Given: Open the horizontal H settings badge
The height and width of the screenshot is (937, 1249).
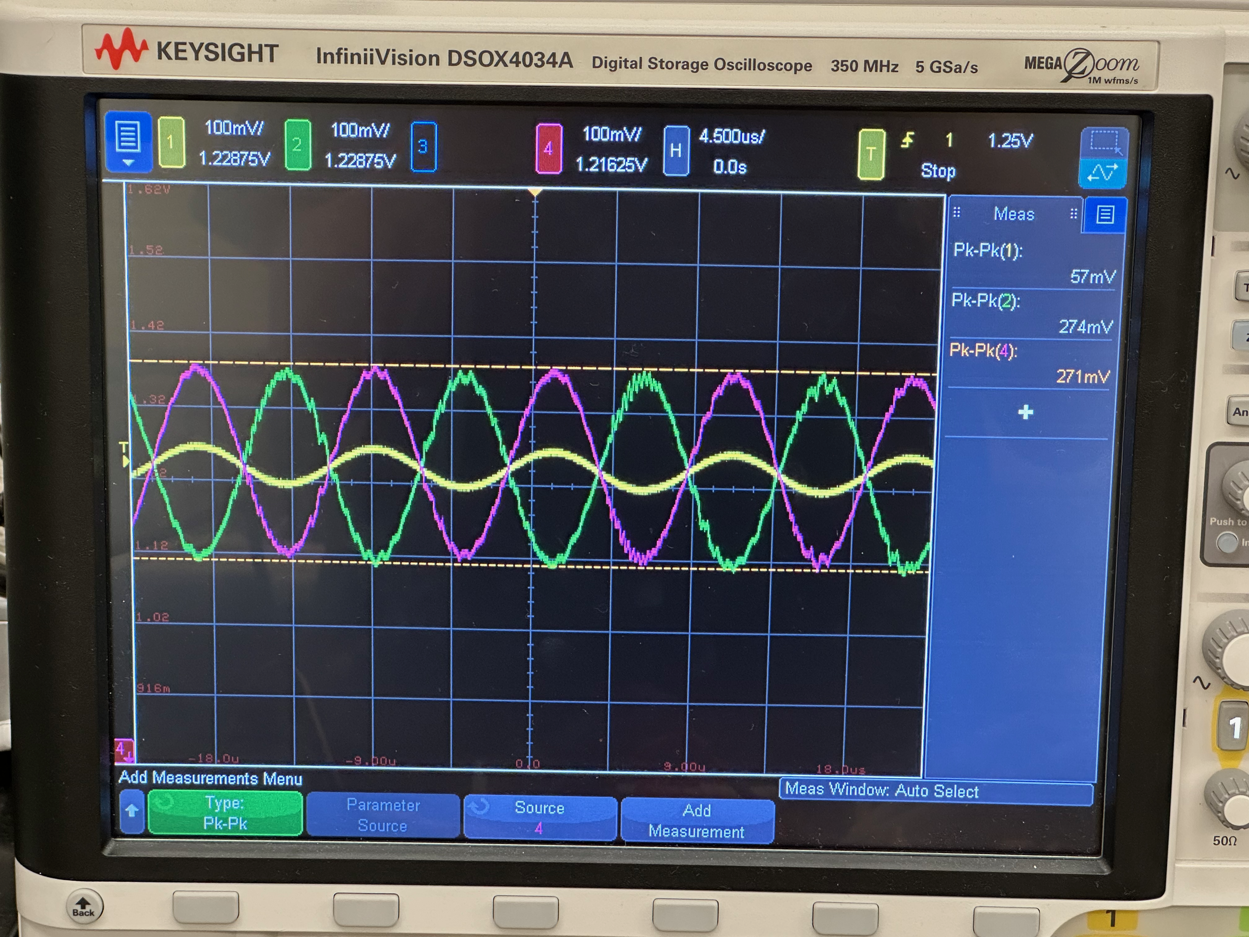Looking at the screenshot, I should pos(676,151).
